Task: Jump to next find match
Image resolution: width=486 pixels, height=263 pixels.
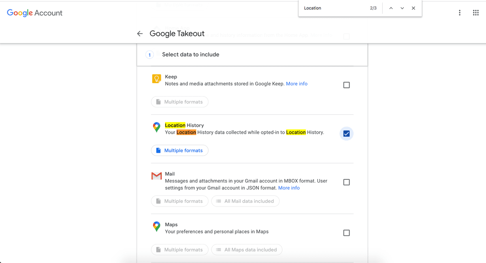Action: pyautogui.click(x=402, y=8)
